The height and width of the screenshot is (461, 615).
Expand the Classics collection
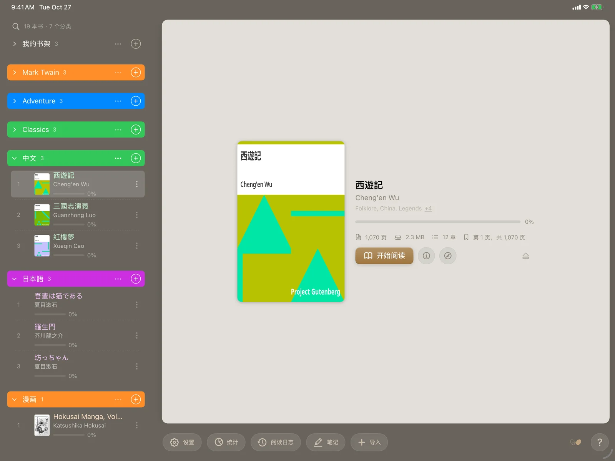point(15,129)
